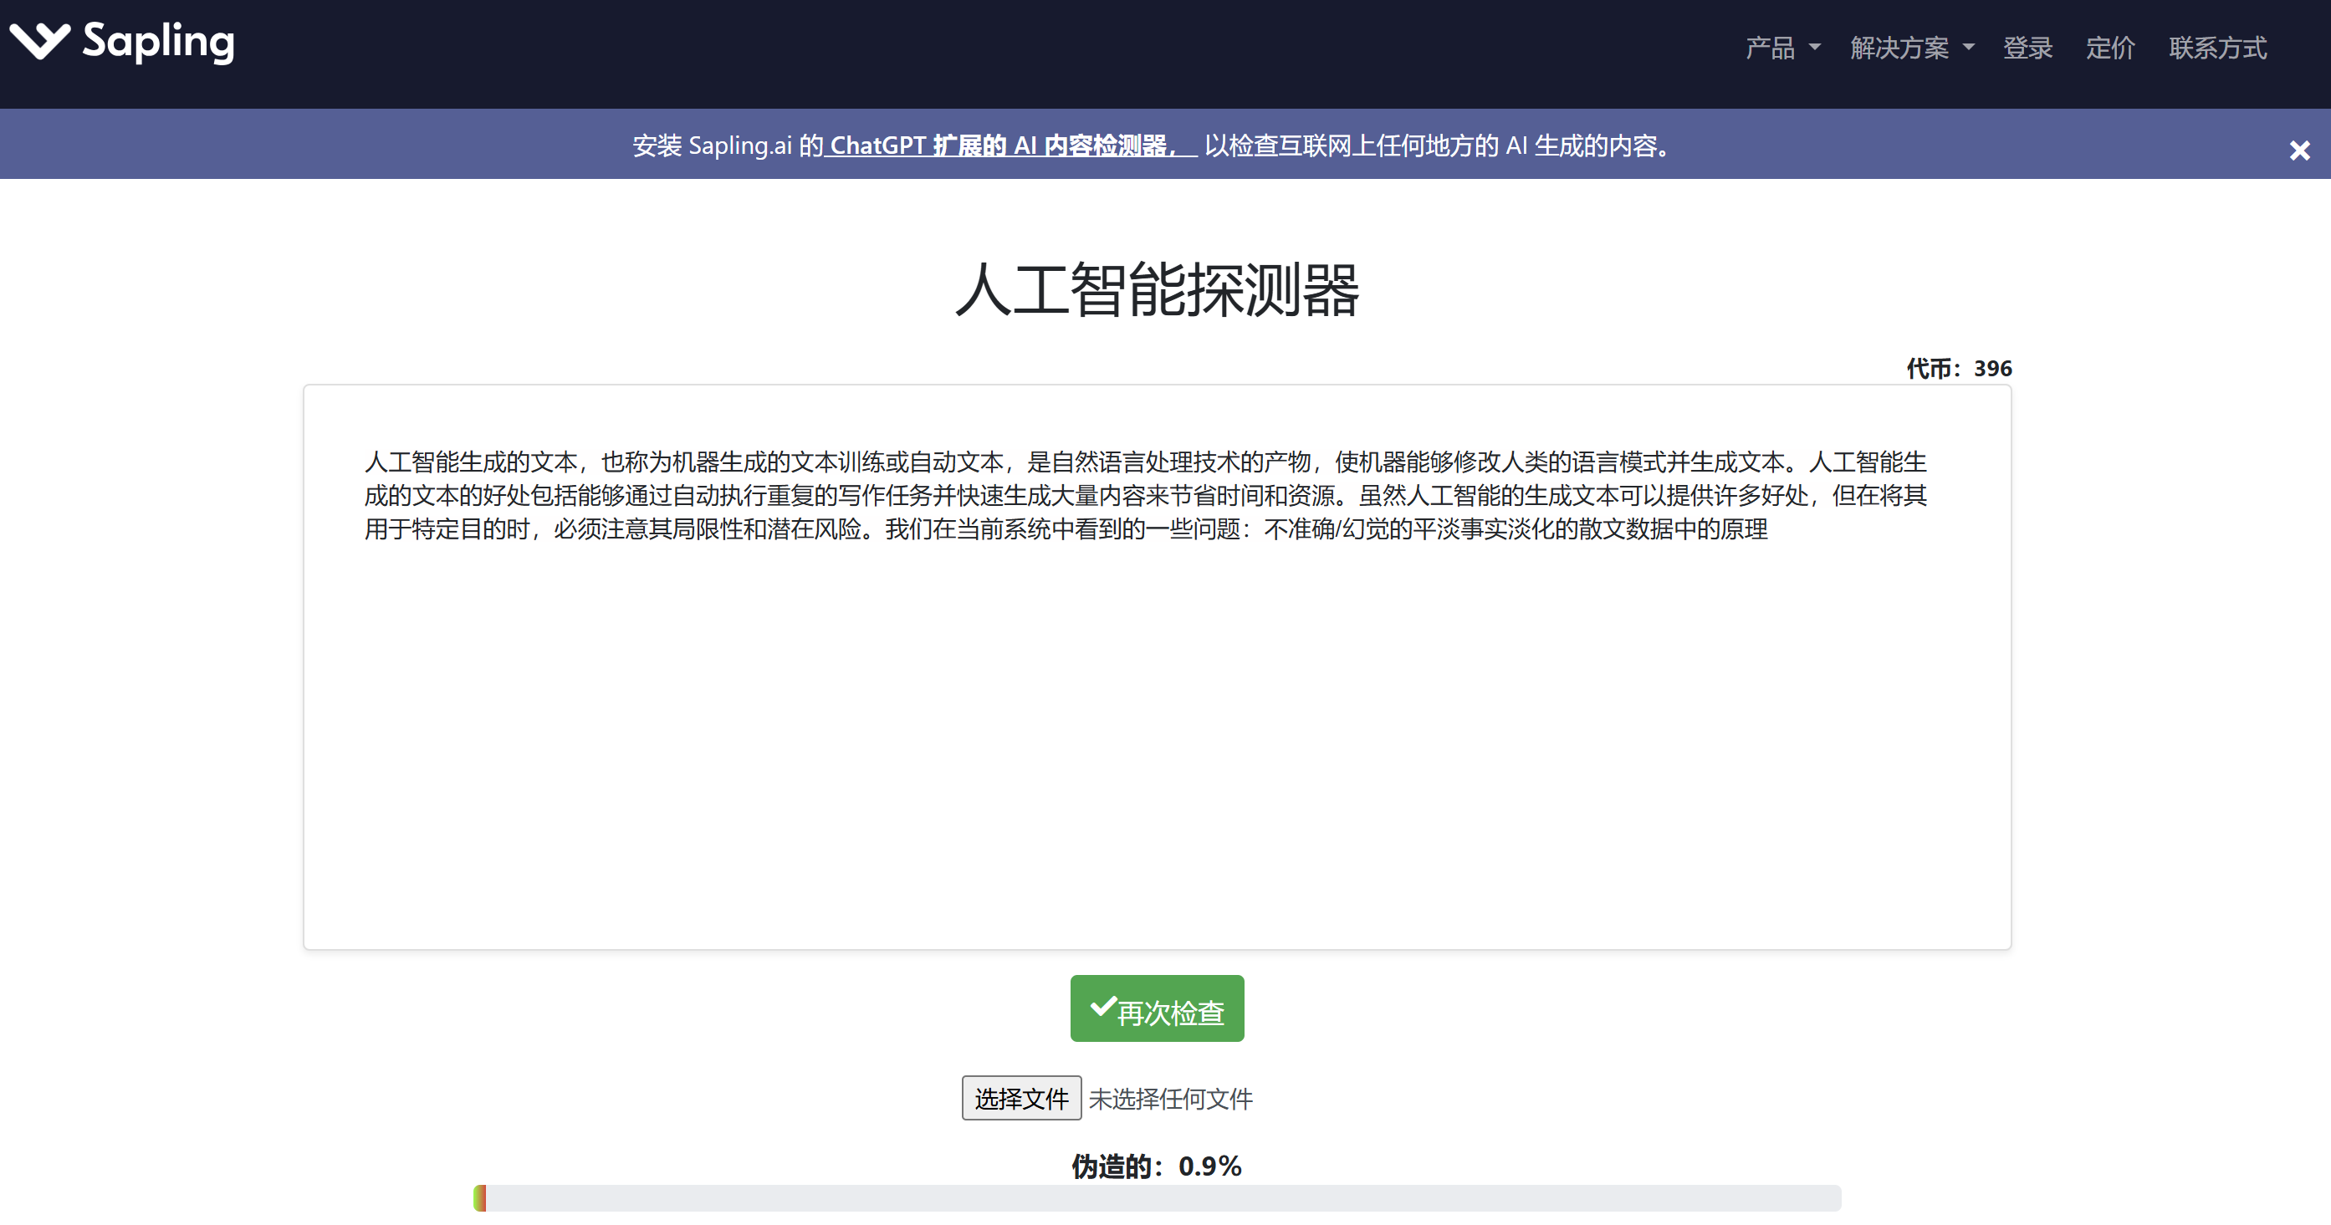2331x1225 pixels.
Task: Click the chevron icon beside 解决方案
Action: point(1969,48)
